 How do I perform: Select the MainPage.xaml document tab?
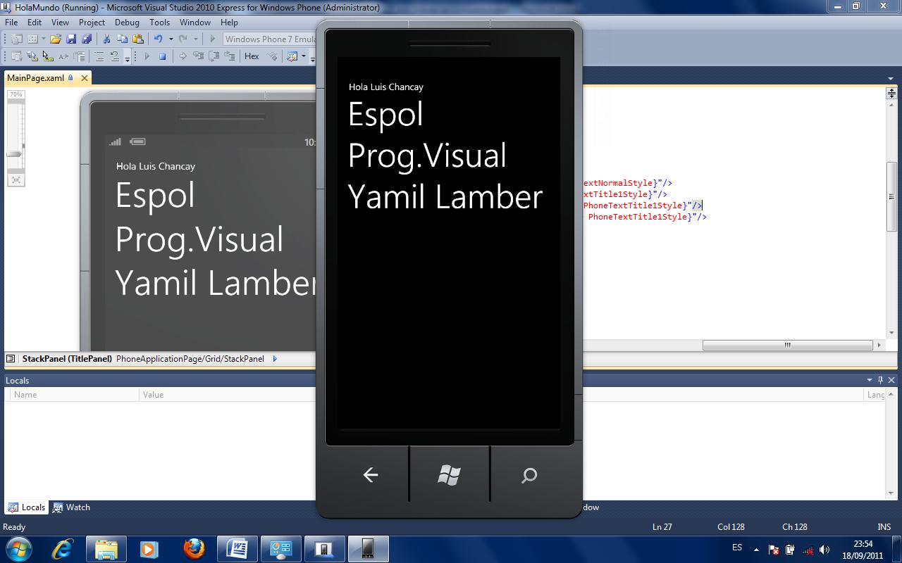pos(35,78)
